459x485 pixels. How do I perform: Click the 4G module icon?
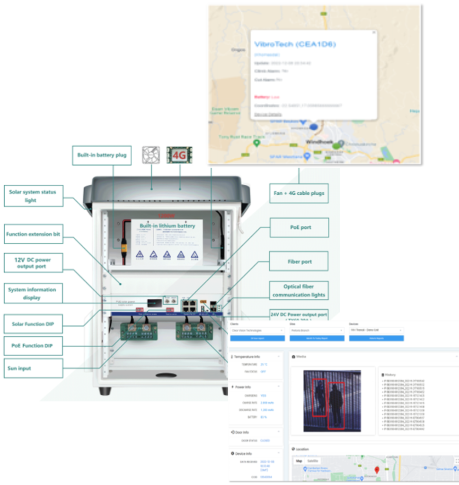[x=179, y=155]
